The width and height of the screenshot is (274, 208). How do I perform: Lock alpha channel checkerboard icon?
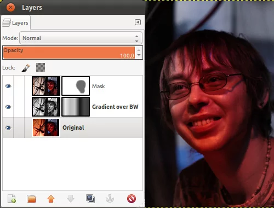click(x=41, y=67)
